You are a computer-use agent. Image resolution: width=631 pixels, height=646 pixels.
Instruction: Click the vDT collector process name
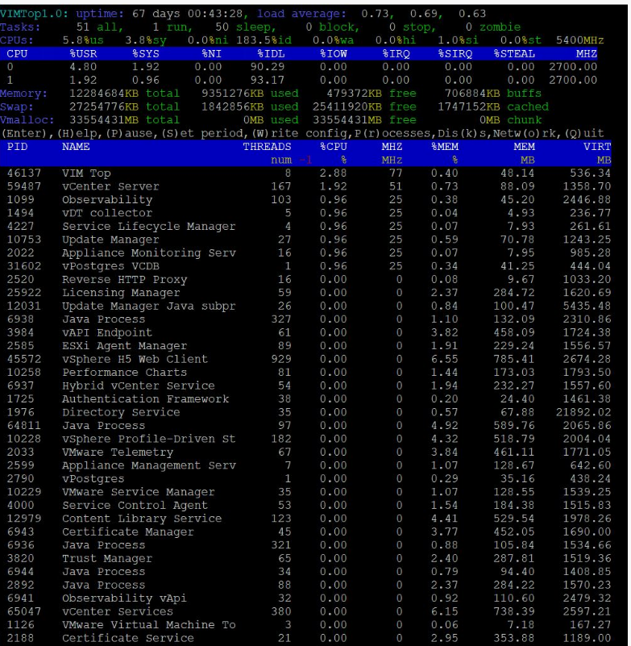click(107, 213)
